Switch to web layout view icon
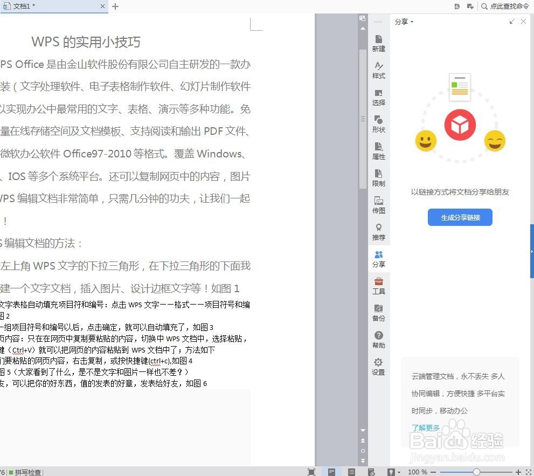Image resolution: width=534 pixels, height=476 pixels. tap(372, 472)
